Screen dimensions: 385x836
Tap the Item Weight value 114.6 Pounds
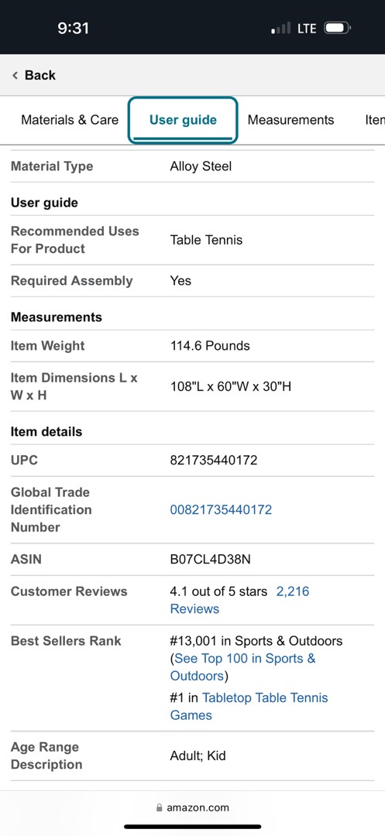(210, 345)
